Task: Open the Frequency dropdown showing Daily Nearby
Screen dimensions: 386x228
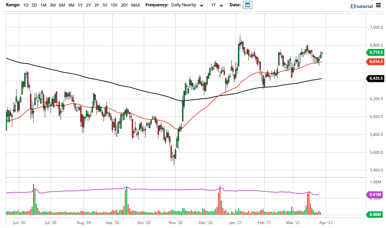Action: point(184,5)
